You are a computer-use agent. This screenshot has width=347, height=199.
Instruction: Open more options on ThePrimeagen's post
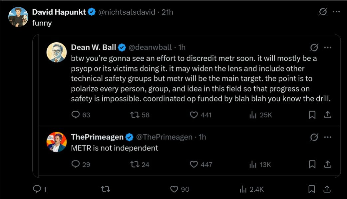click(328, 137)
